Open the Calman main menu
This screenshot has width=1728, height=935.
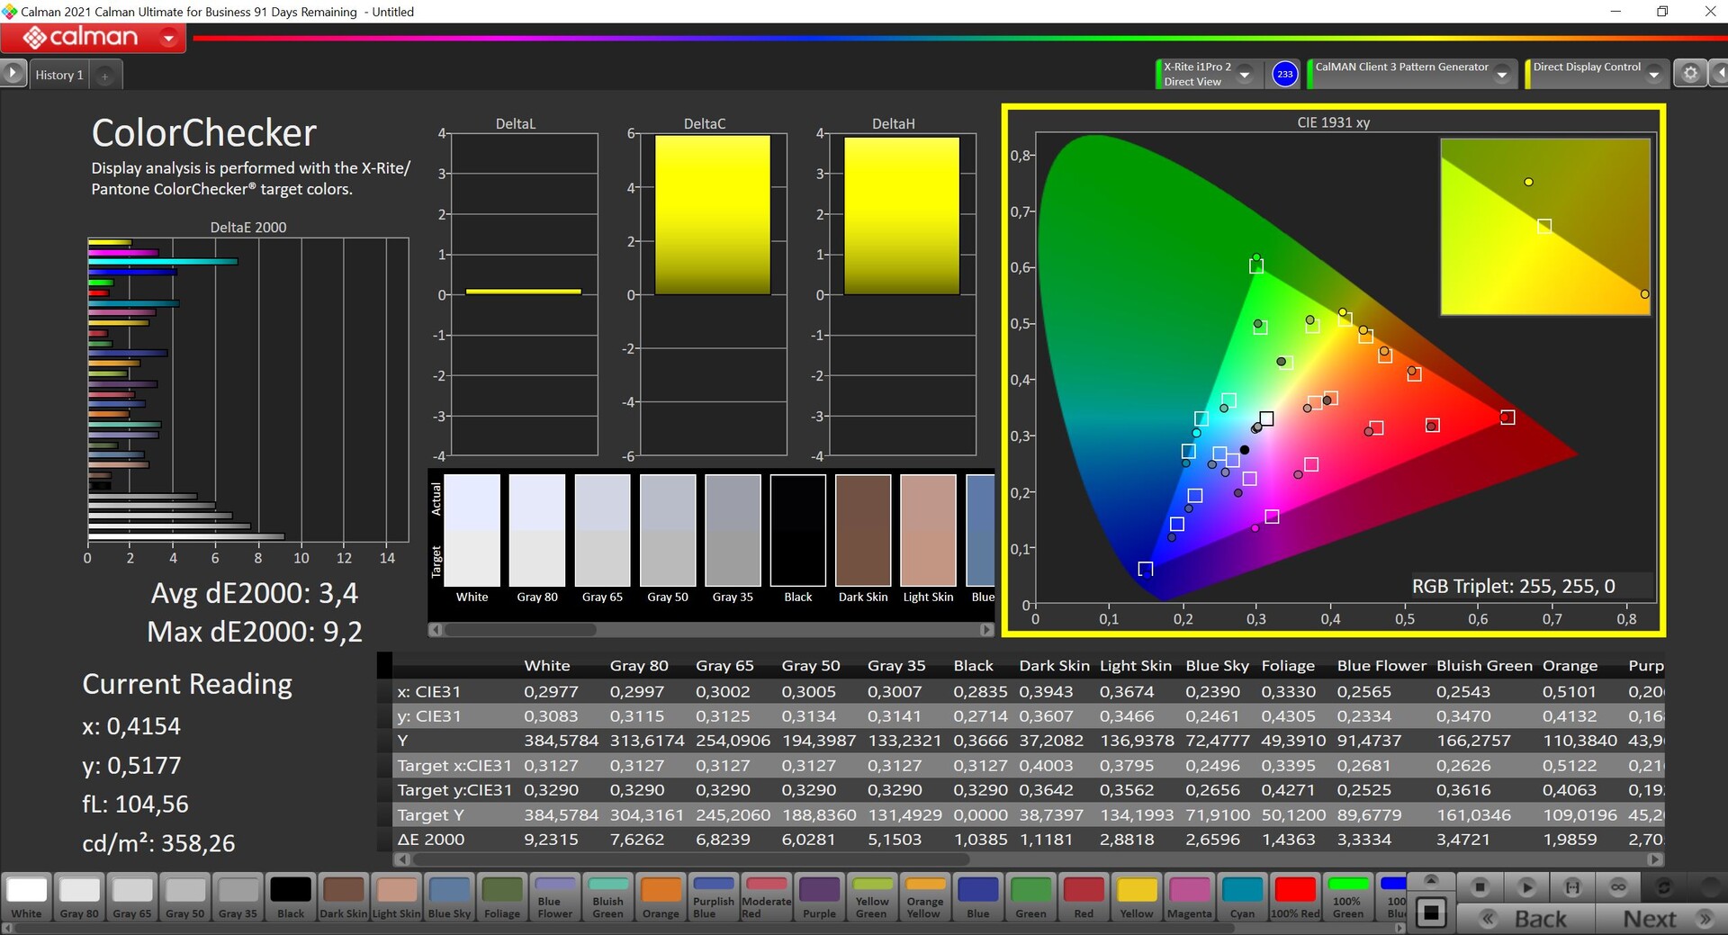[94, 38]
